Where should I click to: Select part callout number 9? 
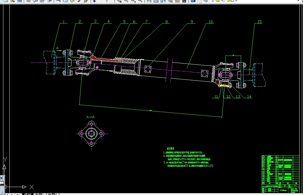(192, 22)
